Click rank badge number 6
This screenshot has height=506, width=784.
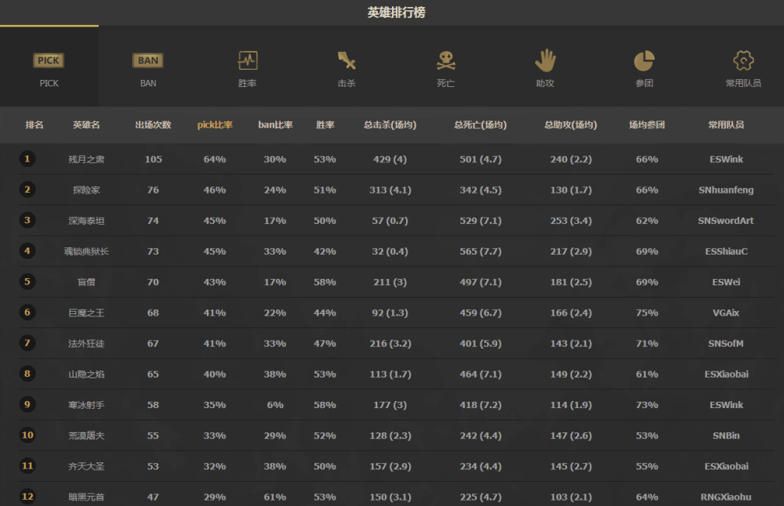(x=27, y=313)
